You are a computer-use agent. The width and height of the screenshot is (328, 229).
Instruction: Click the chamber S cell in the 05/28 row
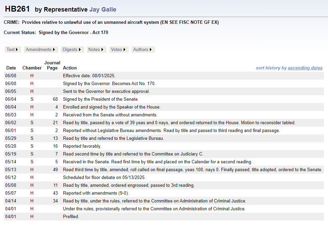pos(32,146)
